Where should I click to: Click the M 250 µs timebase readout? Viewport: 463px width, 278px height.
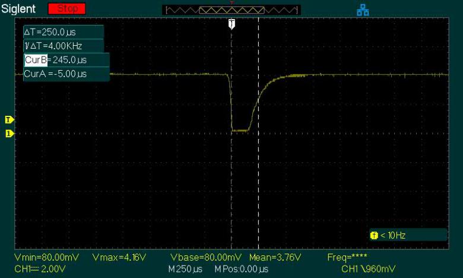tap(185, 269)
